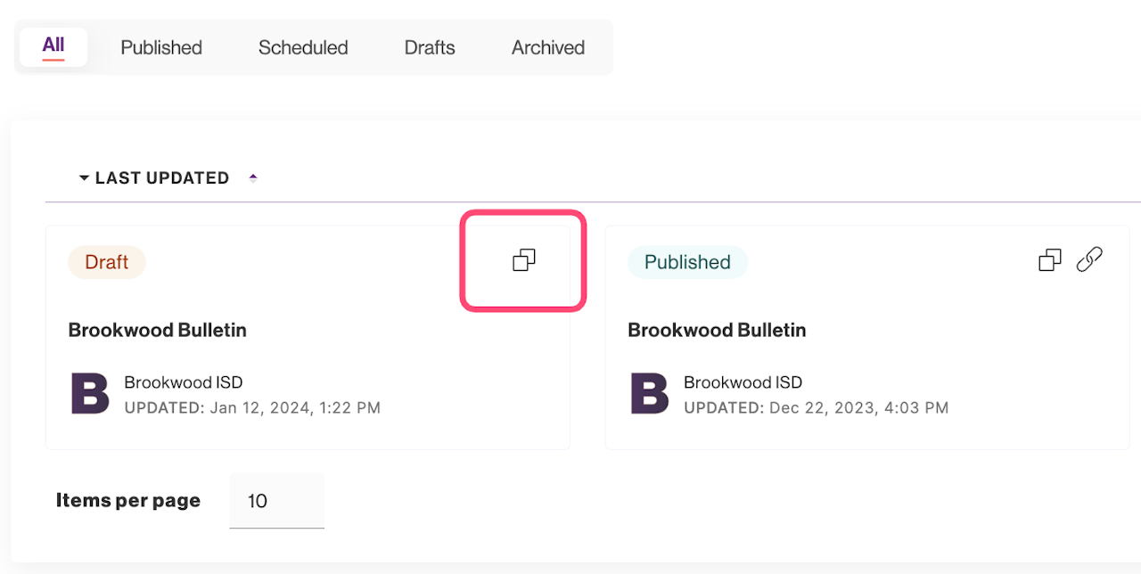
Task: Go to the Drafts tab
Action: point(430,47)
